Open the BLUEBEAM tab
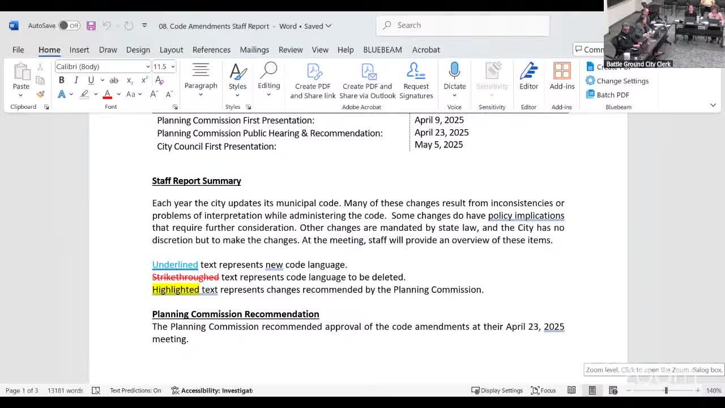The width and height of the screenshot is (725, 408). pyautogui.click(x=382, y=50)
